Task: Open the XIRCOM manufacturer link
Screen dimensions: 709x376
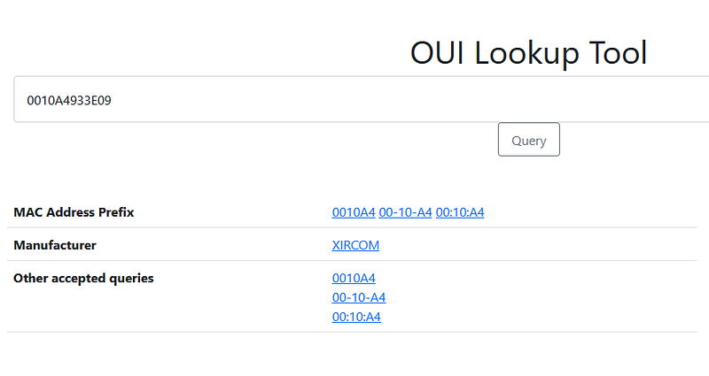Action: pos(355,245)
